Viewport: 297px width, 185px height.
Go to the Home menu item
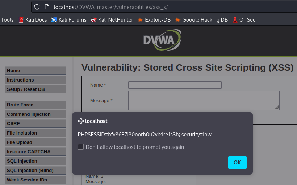point(35,71)
